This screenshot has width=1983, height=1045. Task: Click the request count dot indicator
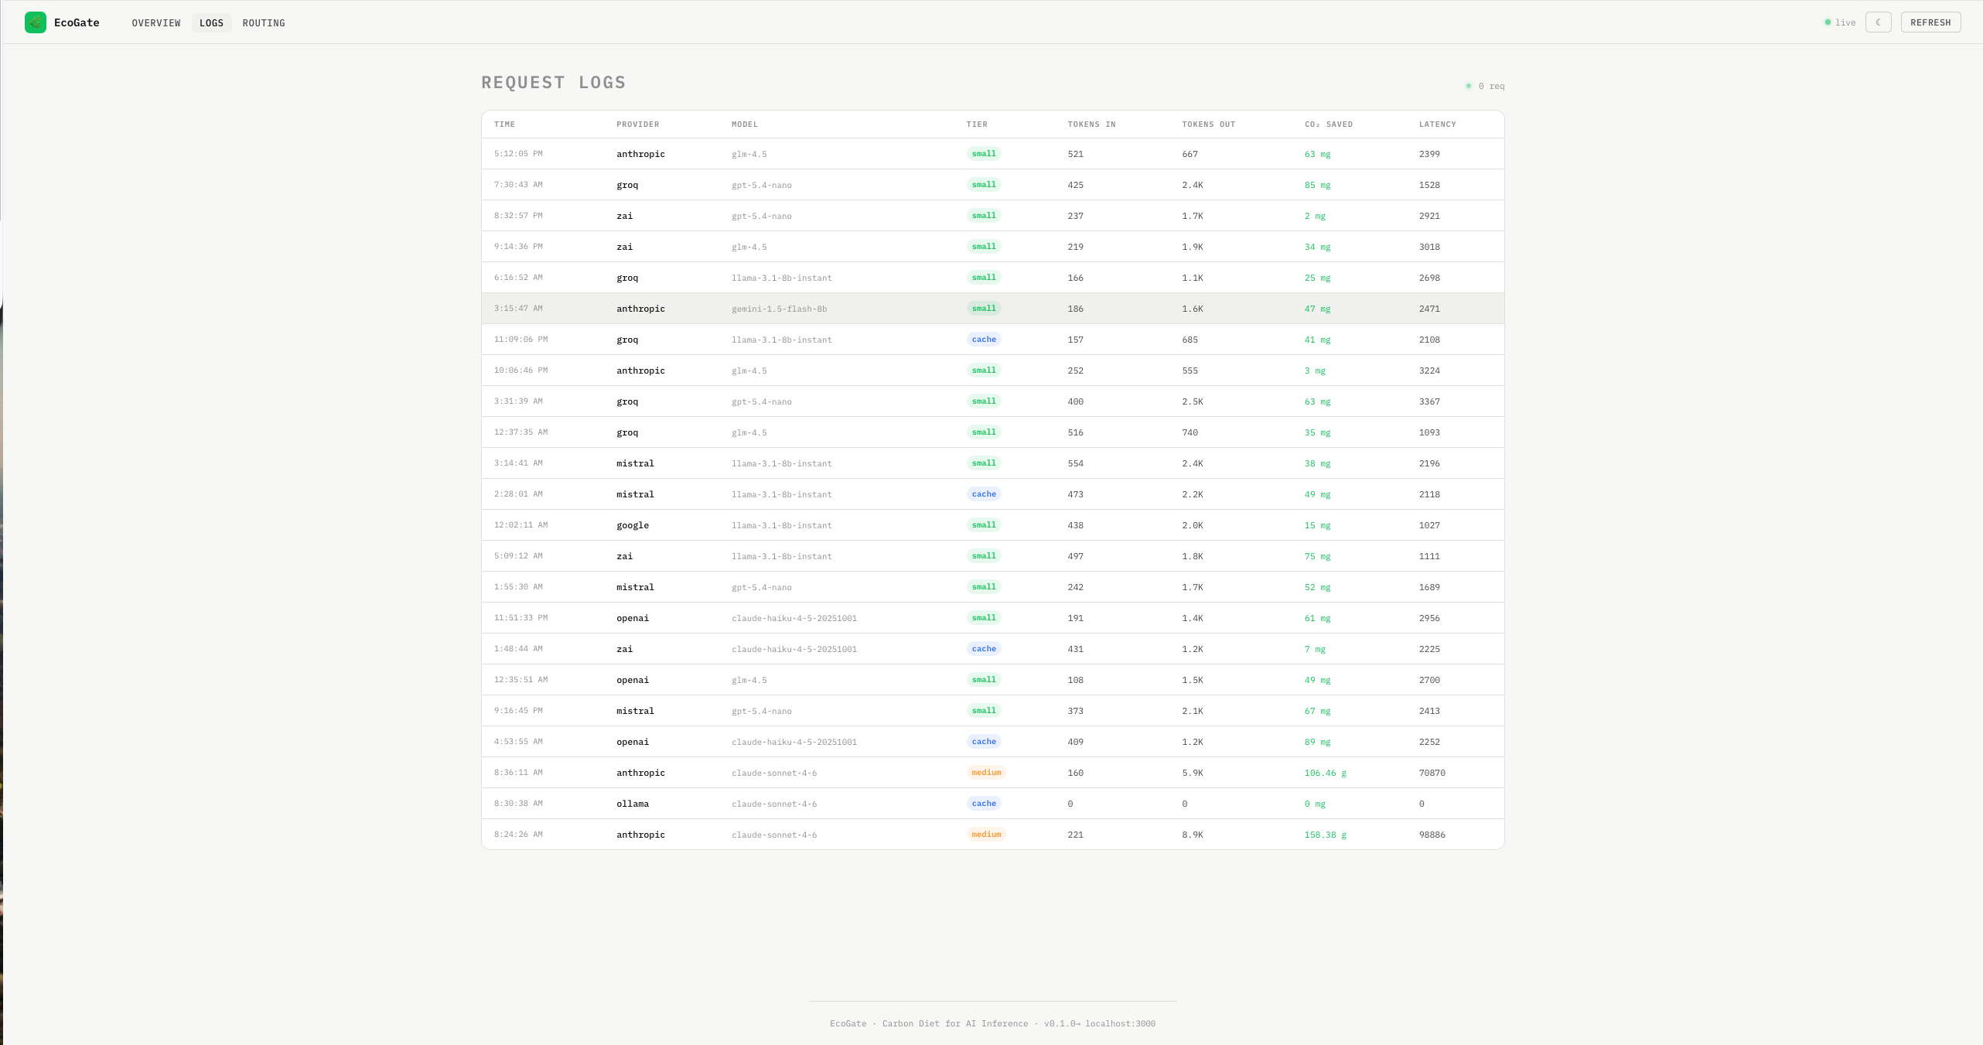click(1468, 86)
